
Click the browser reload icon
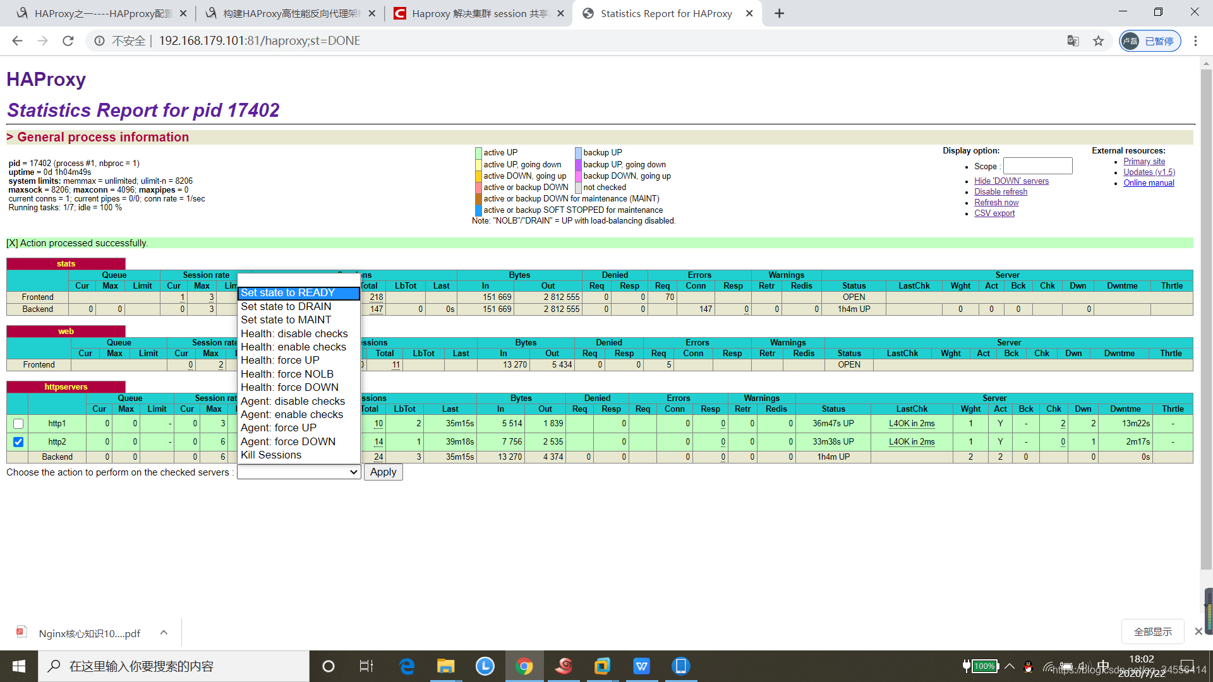tap(68, 41)
